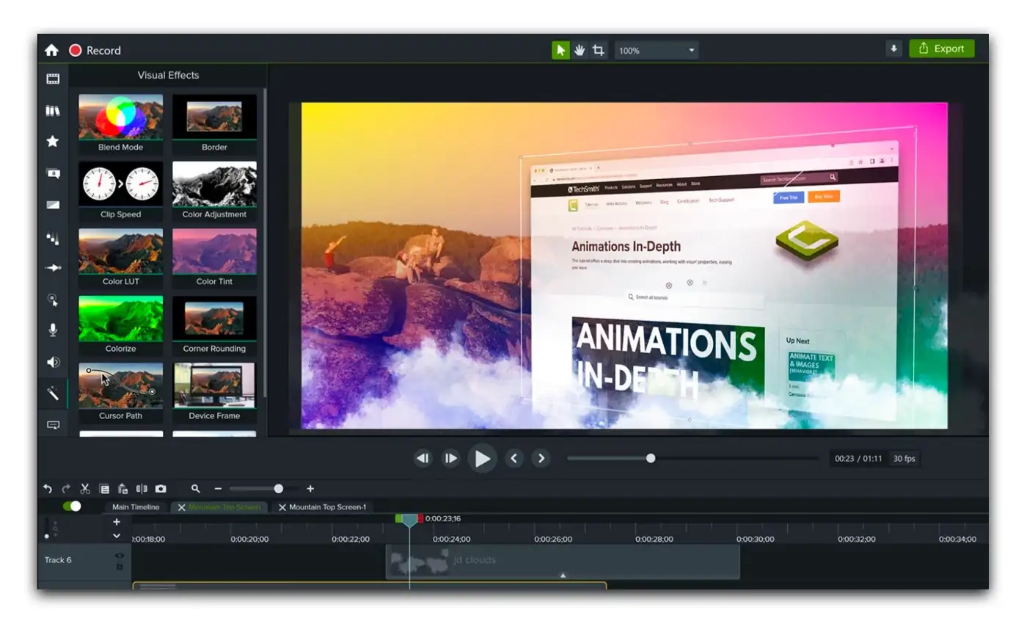Select the Crop tool in the top toolbar

tap(597, 50)
